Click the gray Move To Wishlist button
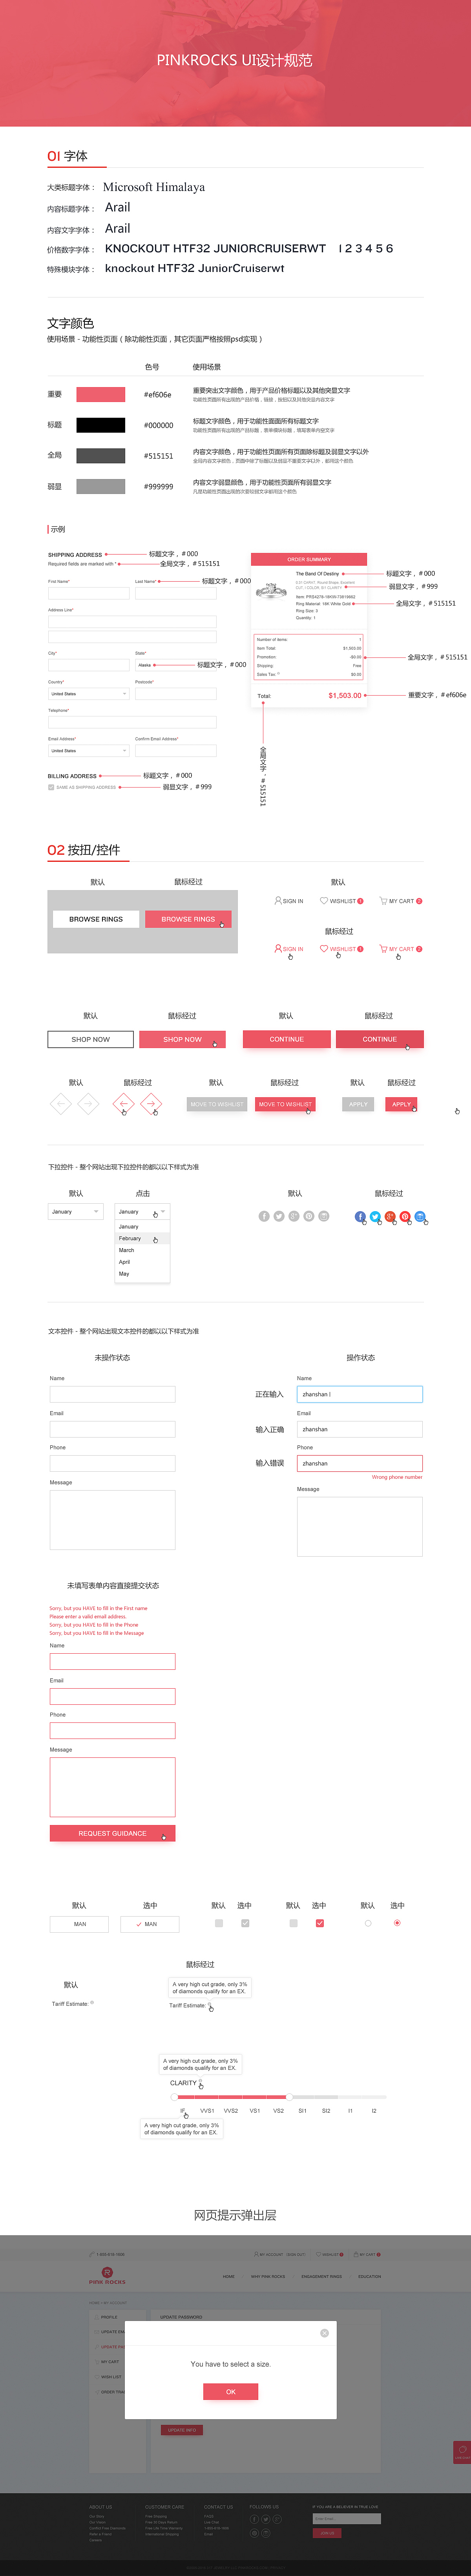The image size is (471, 2576). pos(217,1104)
